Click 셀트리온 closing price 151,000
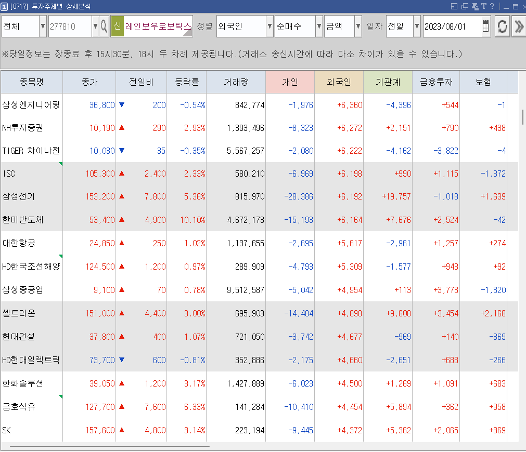 100,313
